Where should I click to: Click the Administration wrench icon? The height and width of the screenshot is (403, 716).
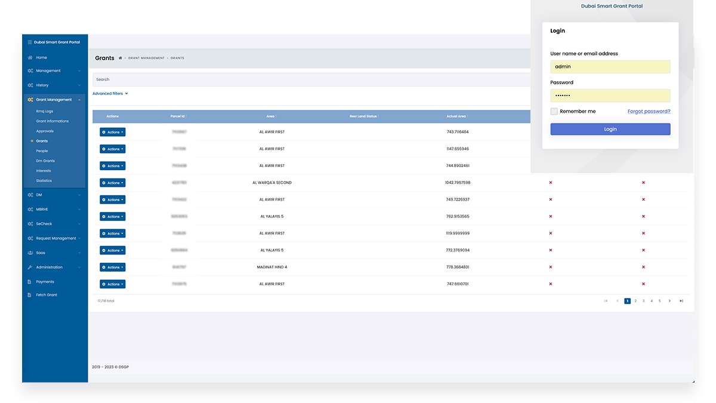click(30, 267)
